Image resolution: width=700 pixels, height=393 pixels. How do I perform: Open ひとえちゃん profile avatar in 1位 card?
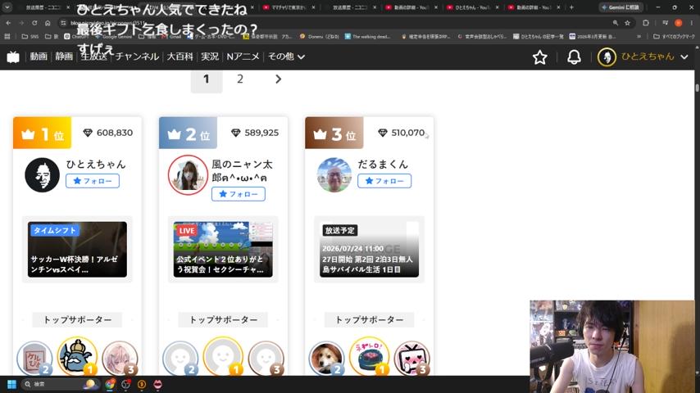click(42, 175)
